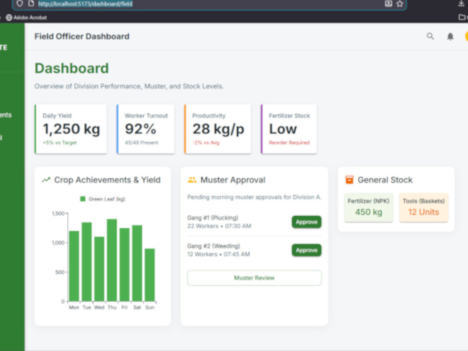Click the Saturday bar in yield chart
Image resolution: width=468 pixels, height=351 pixels.
point(137,263)
